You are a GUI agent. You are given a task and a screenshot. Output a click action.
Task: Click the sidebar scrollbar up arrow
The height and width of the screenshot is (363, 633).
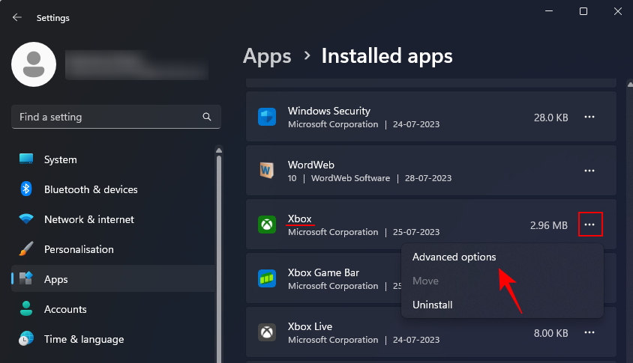point(219,150)
